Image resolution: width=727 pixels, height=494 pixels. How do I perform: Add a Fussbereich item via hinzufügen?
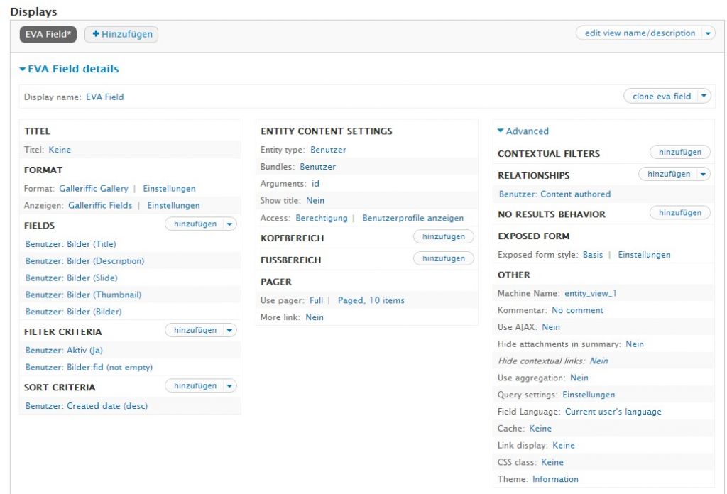point(443,258)
